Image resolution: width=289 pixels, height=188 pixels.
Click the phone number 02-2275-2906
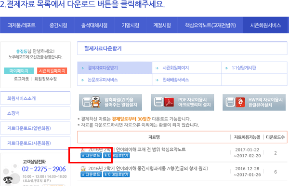(44, 169)
